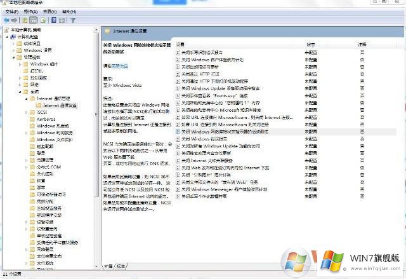Open the 文件(F) menu
The image size is (406, 279).
pyautogui.click(x=12, y=11)
